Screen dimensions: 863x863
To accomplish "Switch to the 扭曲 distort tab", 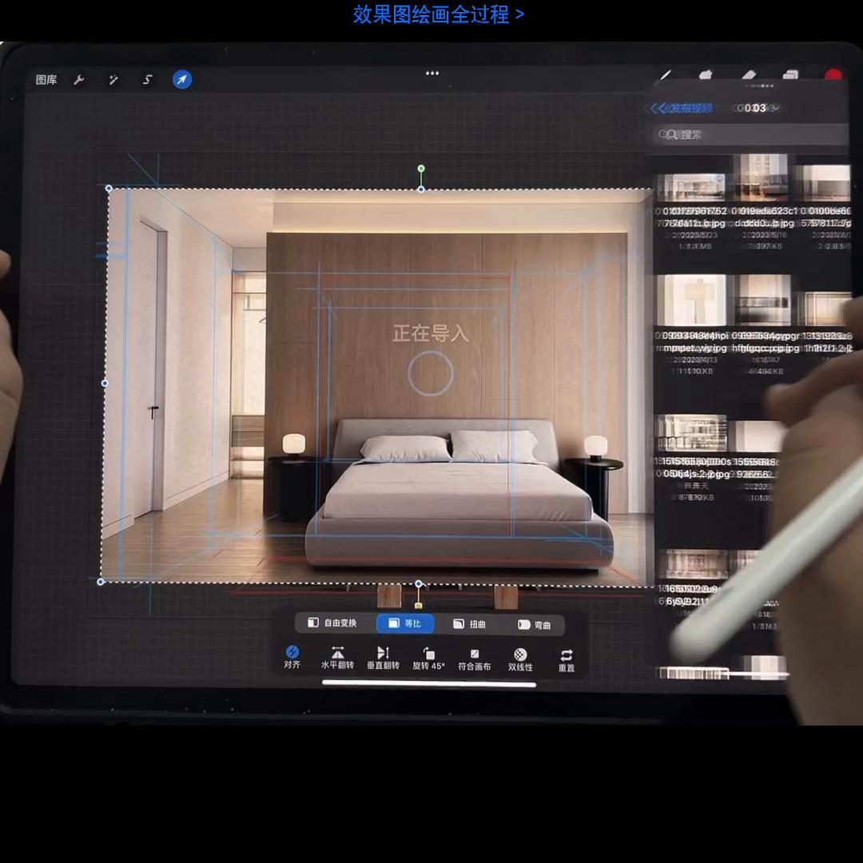I will [x=470, y=624].
